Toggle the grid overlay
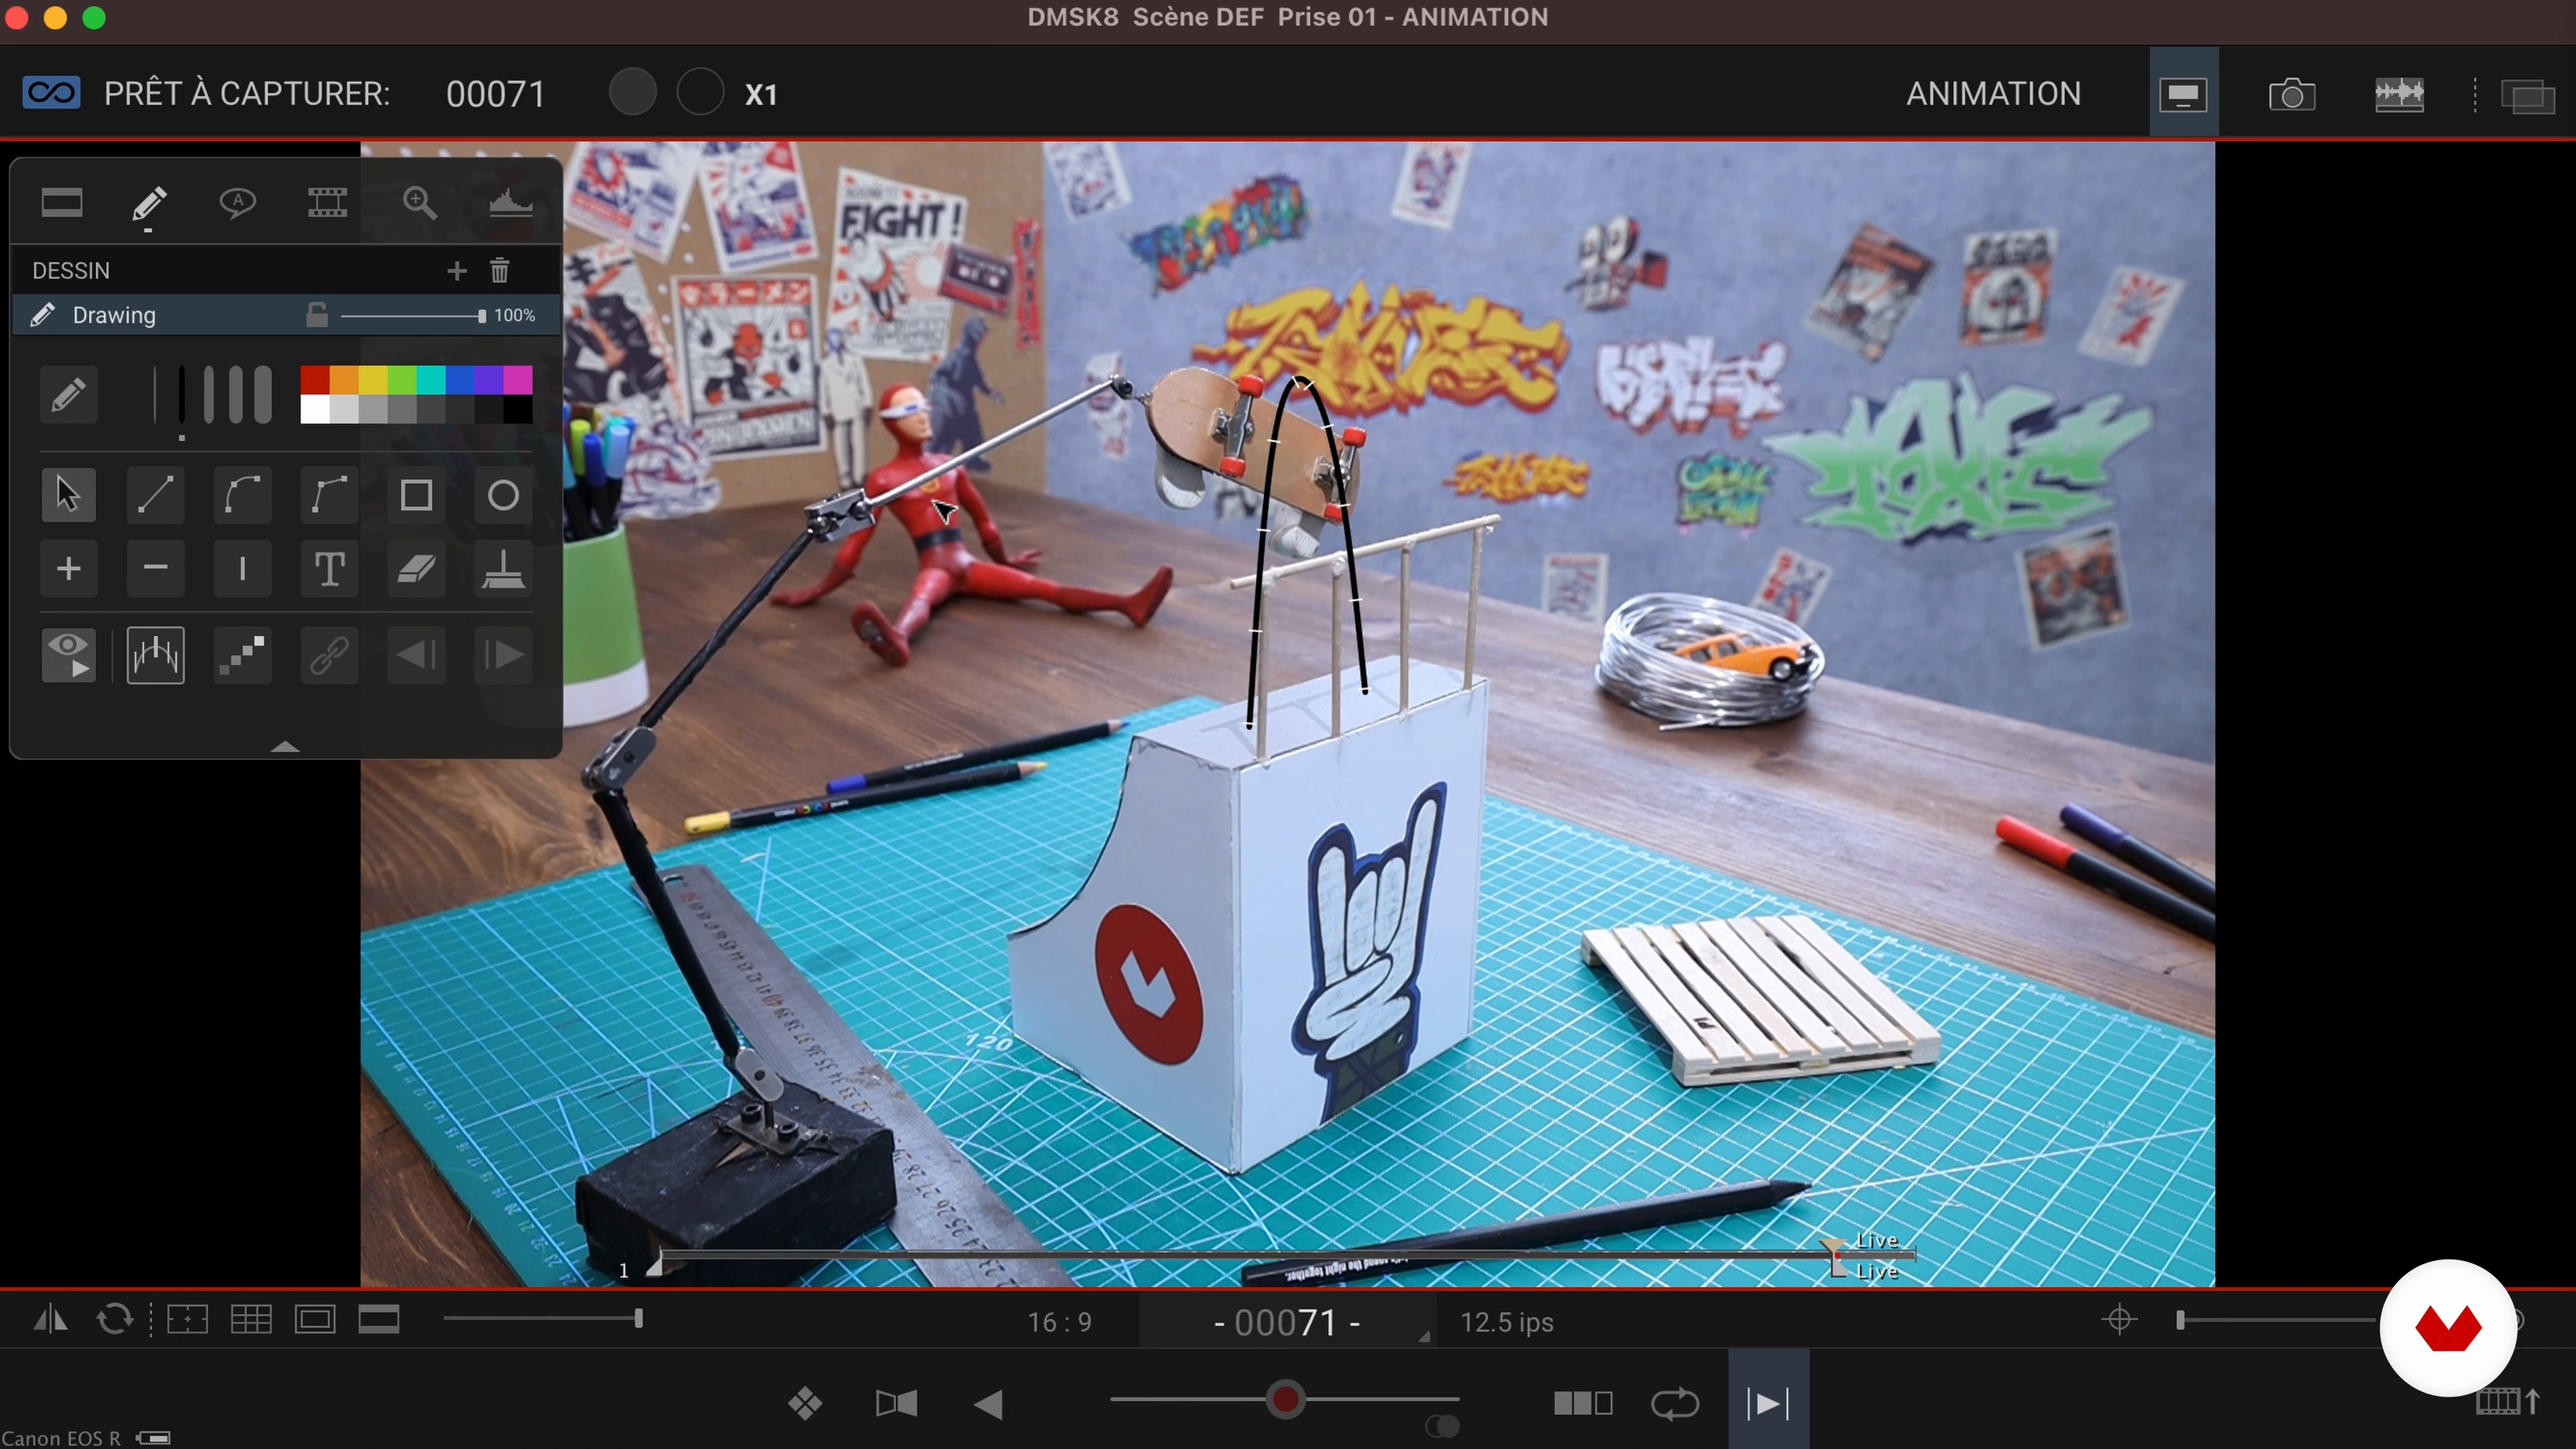This screenshot has width=2576, height=1449. [251, 1320]
